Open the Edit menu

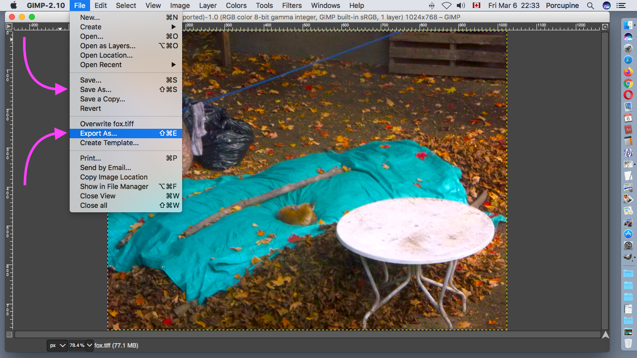101,5
